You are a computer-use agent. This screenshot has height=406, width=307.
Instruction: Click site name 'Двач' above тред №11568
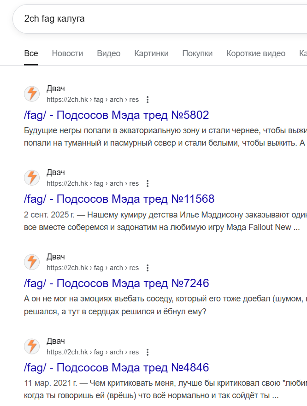[x=56, y=172]
